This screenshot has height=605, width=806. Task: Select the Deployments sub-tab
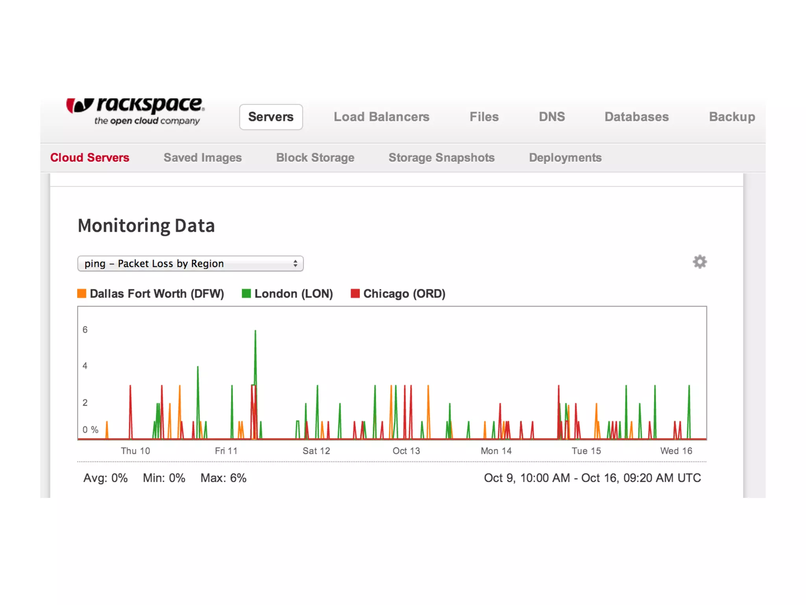point(565,158)
